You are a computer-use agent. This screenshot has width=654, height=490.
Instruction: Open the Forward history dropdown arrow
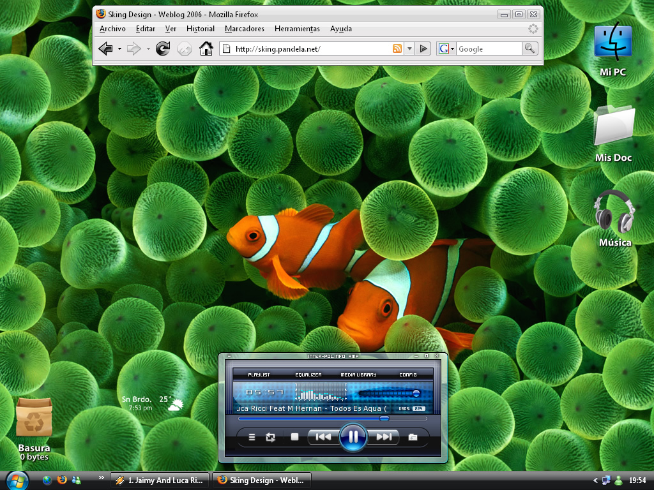click(148, 48)
